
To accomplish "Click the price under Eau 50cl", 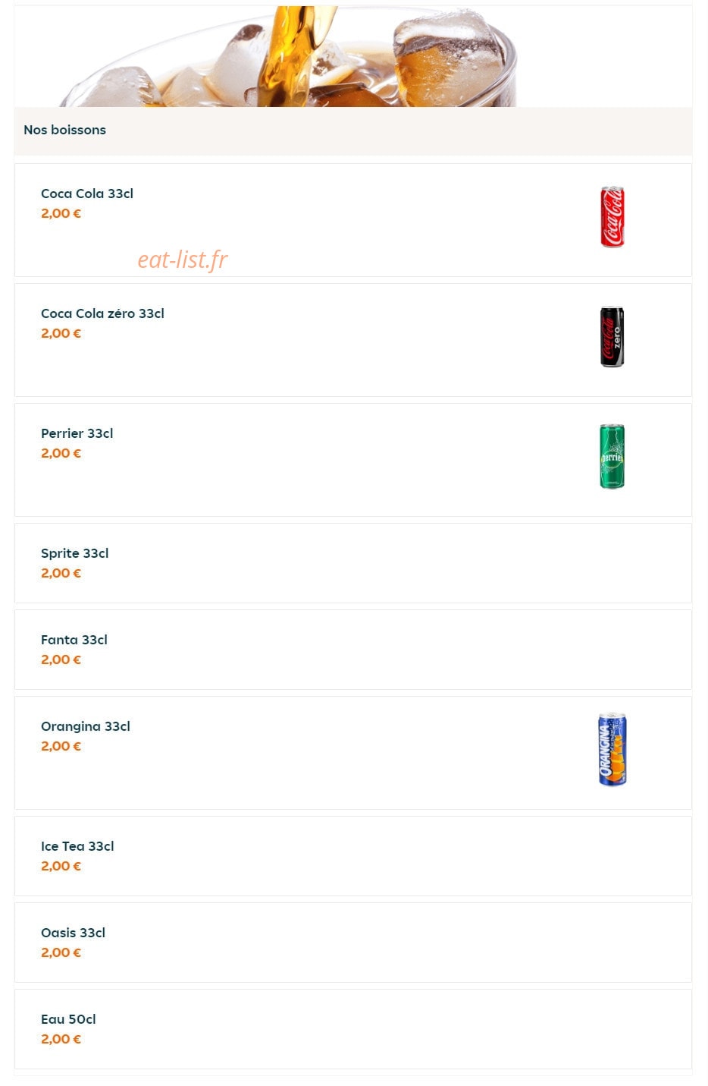I will pyautogui.click(x=61, y=1039).
